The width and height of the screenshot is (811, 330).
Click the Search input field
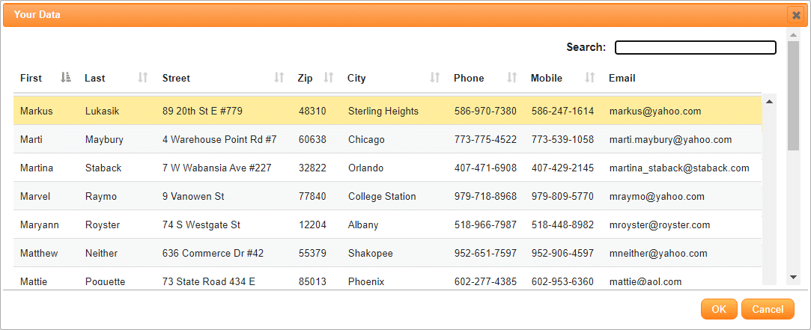pos(696,48)
